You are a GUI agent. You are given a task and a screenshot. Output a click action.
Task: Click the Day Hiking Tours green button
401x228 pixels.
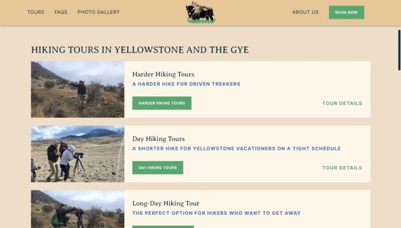(157, 168)
